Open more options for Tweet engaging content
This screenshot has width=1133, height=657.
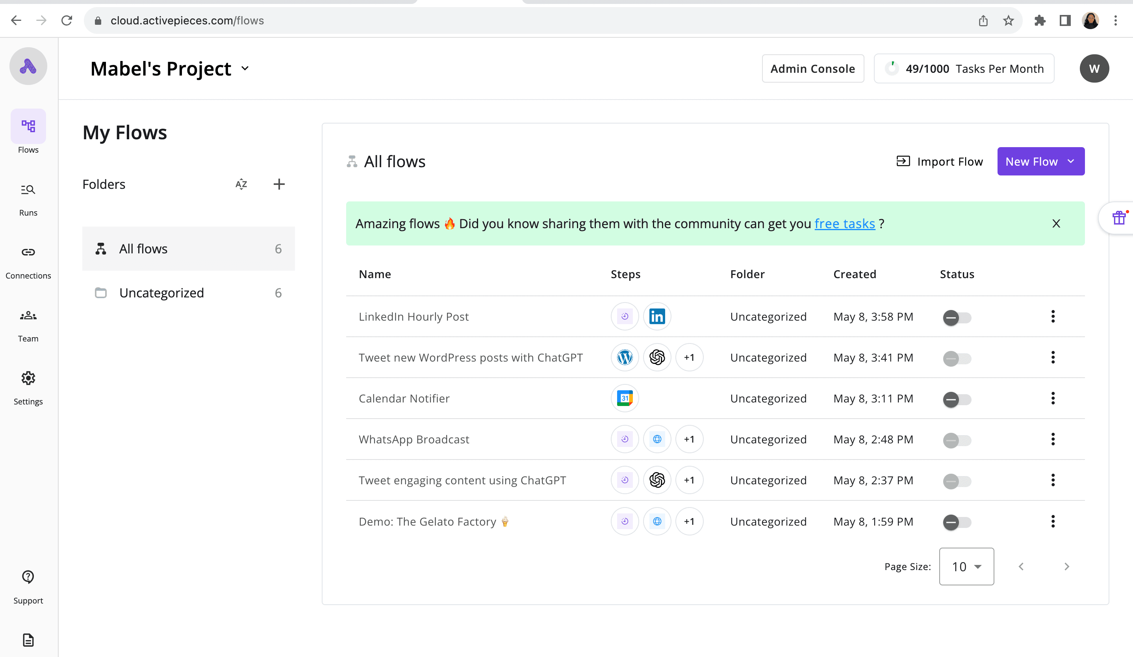[x=1053, y=480]
